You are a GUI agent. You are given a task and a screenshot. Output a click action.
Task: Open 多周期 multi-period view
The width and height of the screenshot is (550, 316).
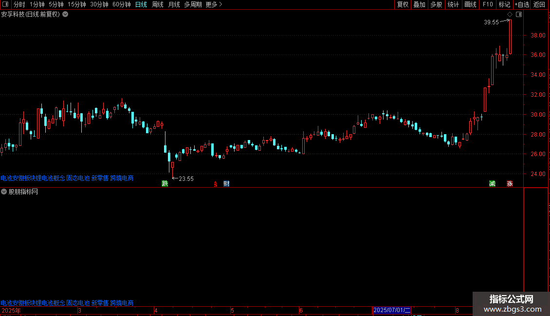coord(193,4)
